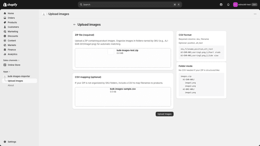The image size is (260, 146).
Task: Click the Home icon in the sidebar
Action: pos(5,13)
